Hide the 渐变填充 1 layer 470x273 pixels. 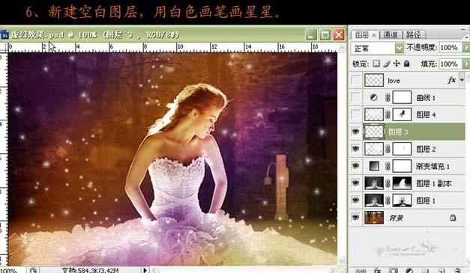click(356, 166)
